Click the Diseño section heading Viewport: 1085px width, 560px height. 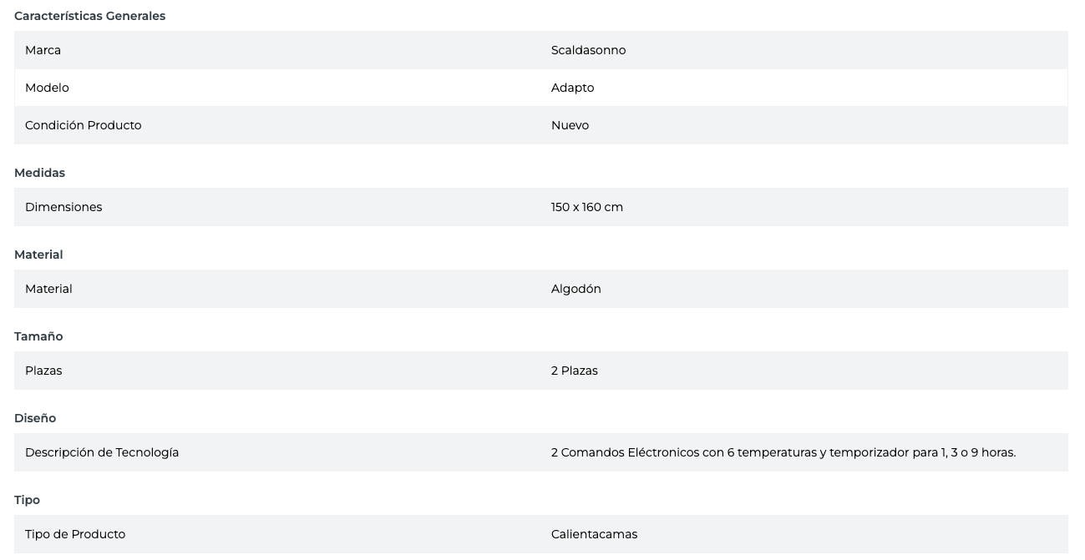pos(35,418)
